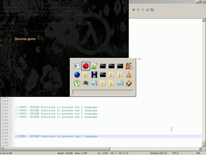Viewport: 206px width, 155px height.
Task: Select command prompt icon left of eMule icon
Action: pos(120,66)
